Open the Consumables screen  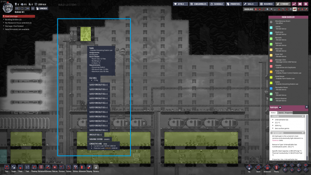pos(199,4)
